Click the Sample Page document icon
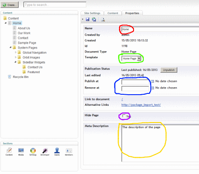The width and height of the screenshot is (199, 174). tap(15, 43)
